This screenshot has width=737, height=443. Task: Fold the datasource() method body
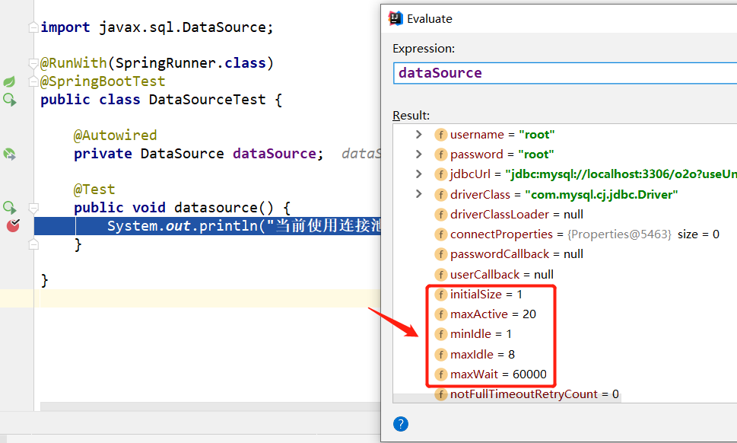[33, 207]
